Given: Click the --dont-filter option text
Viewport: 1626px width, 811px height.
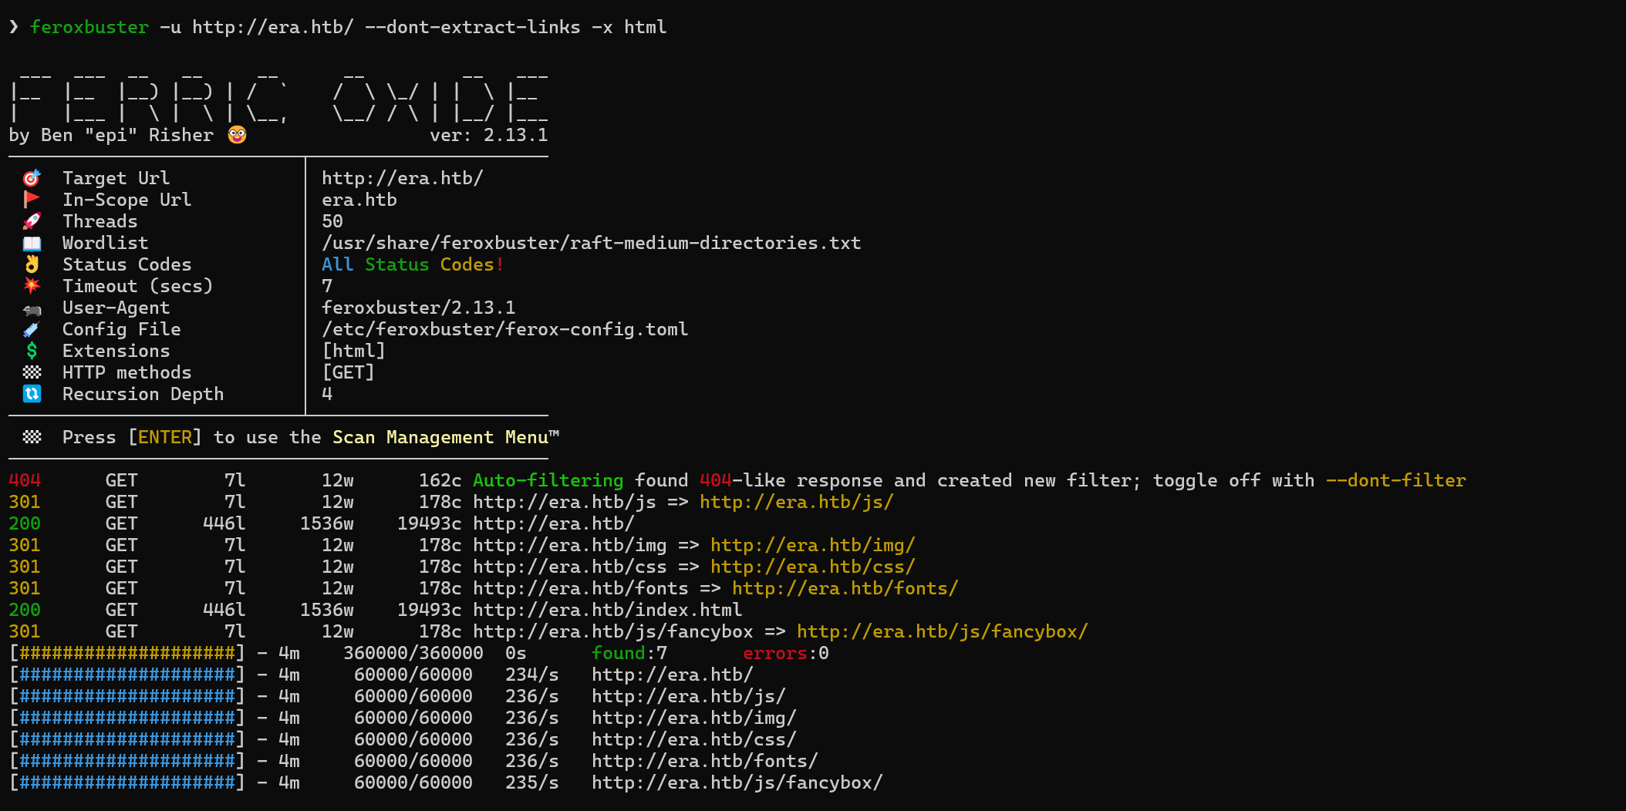Looking at the screenshot, I should click(x=1396, y=480).
